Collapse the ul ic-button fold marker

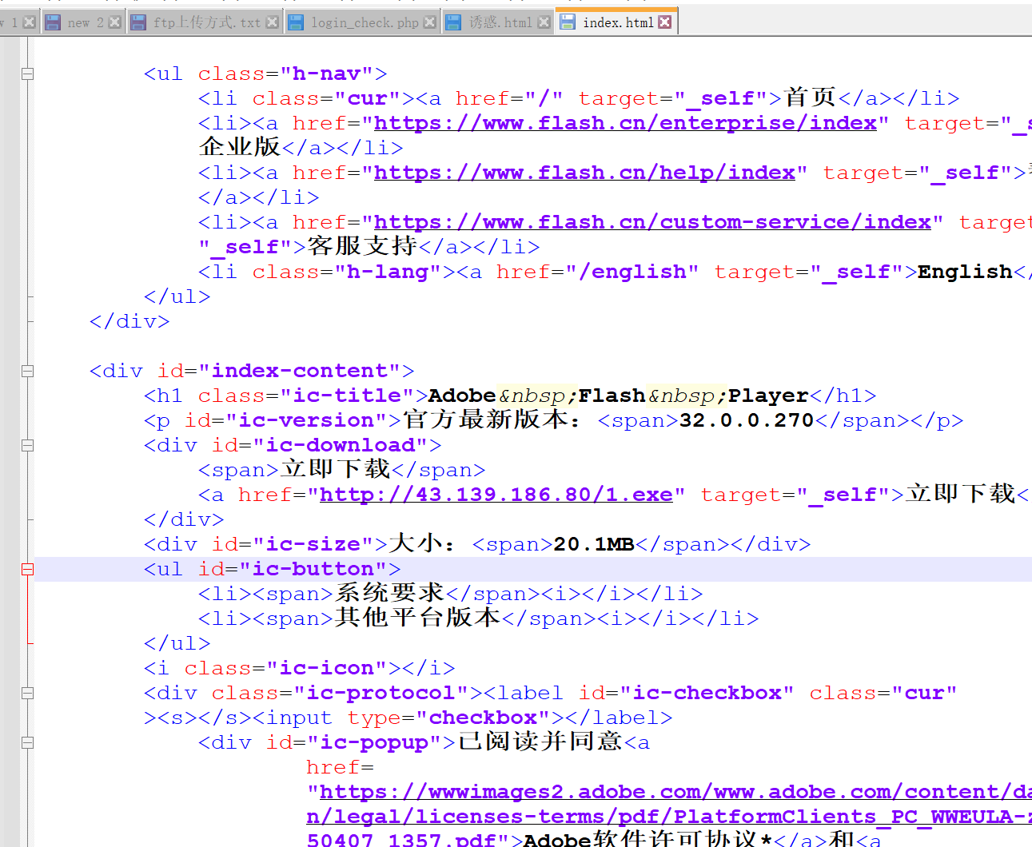click(27, 570)
